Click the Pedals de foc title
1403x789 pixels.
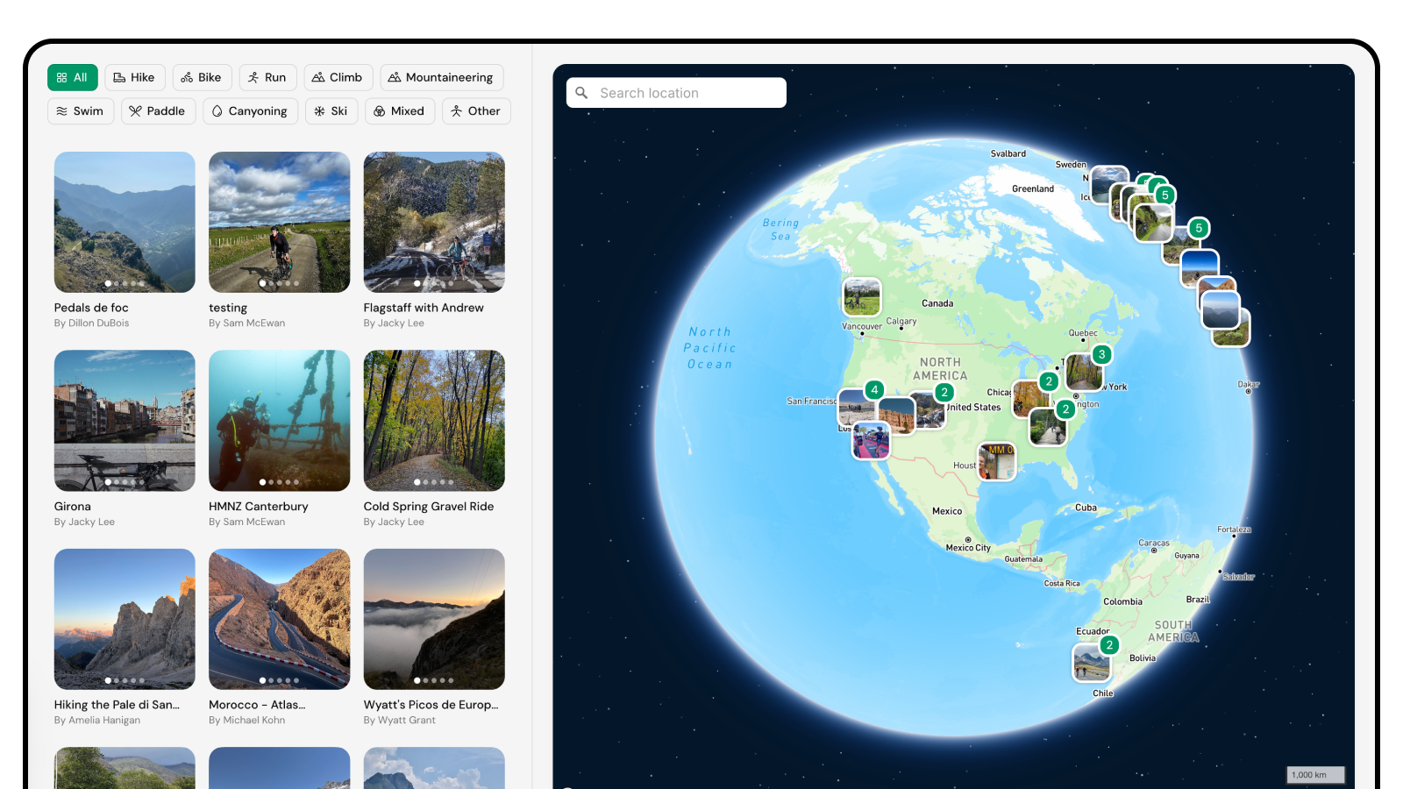tap(91, 308)
